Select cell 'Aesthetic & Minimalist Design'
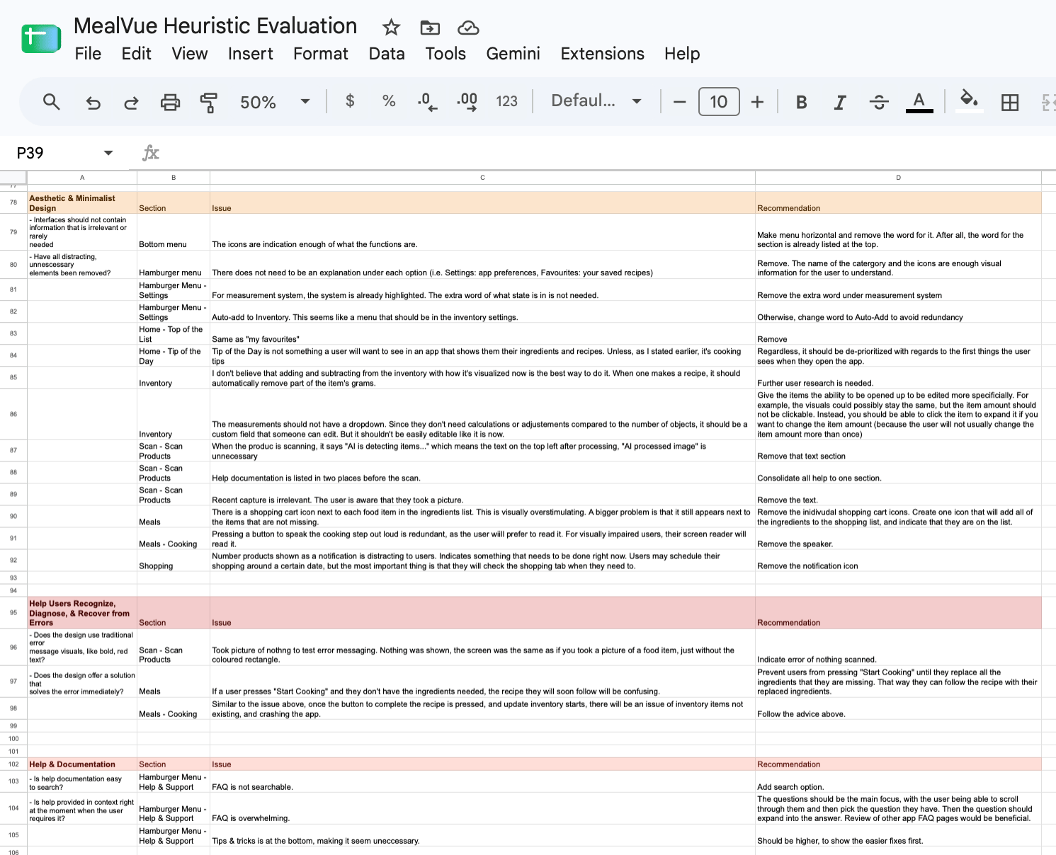This screenshot has width=1056, height=855. [82, 203]
